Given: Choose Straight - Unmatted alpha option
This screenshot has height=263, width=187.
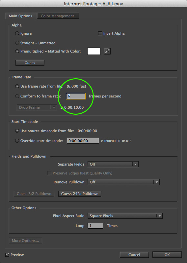Looking at the screenshot, I should coord(17,43).
